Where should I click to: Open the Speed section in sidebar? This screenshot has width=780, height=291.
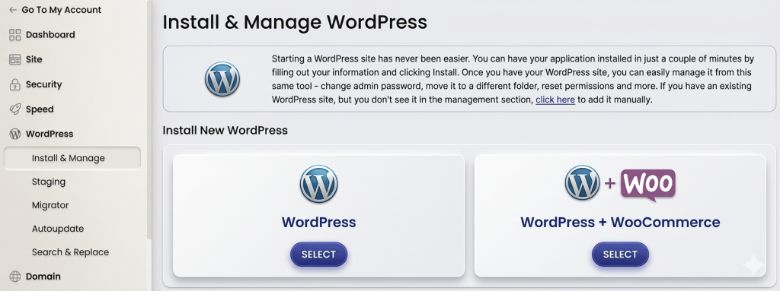coord(40,109)
